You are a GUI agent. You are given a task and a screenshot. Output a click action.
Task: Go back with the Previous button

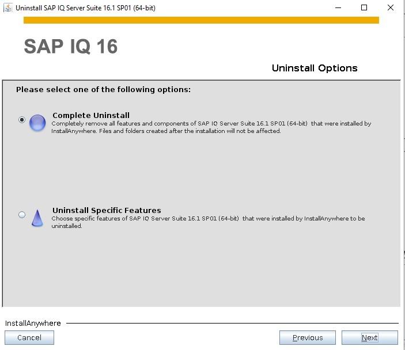point(308,337)
